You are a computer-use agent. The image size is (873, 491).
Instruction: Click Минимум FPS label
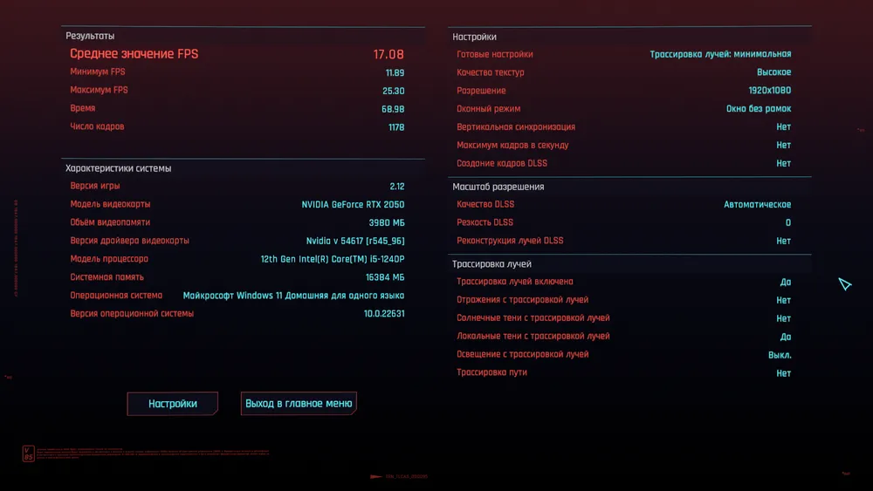click(98, 72)
